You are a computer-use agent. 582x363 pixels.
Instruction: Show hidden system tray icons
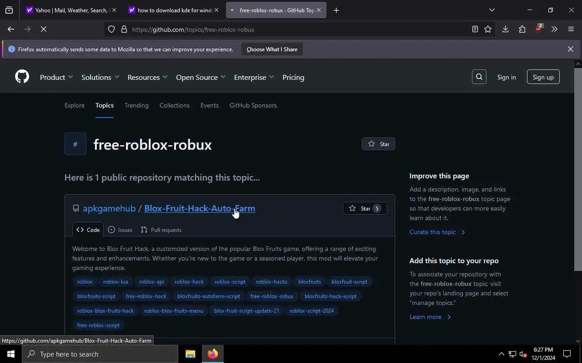pos(501,354)
